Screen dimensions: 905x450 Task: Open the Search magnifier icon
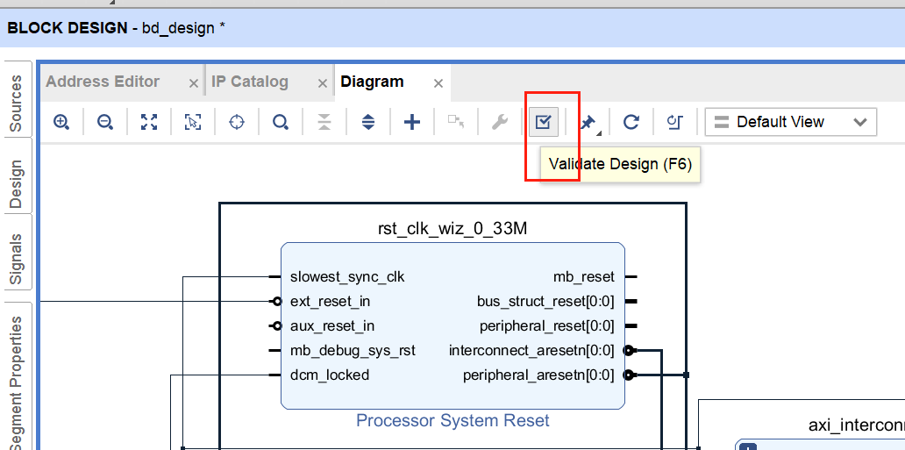(x=281, y=122)
